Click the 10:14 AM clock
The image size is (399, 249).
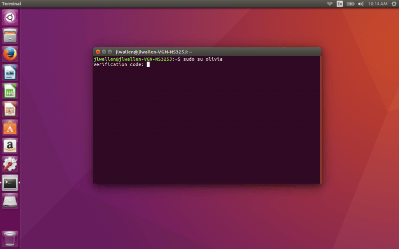(378, 3)
